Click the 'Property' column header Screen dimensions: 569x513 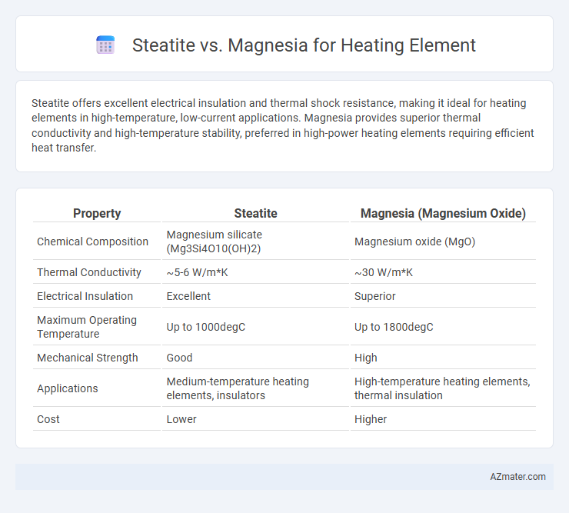97,213
